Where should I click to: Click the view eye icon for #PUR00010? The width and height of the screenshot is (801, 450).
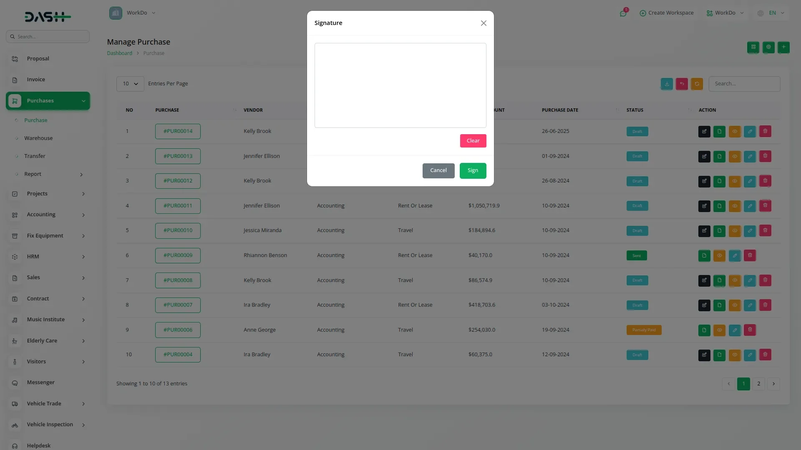pyautogui.click(x=734, y=230)
